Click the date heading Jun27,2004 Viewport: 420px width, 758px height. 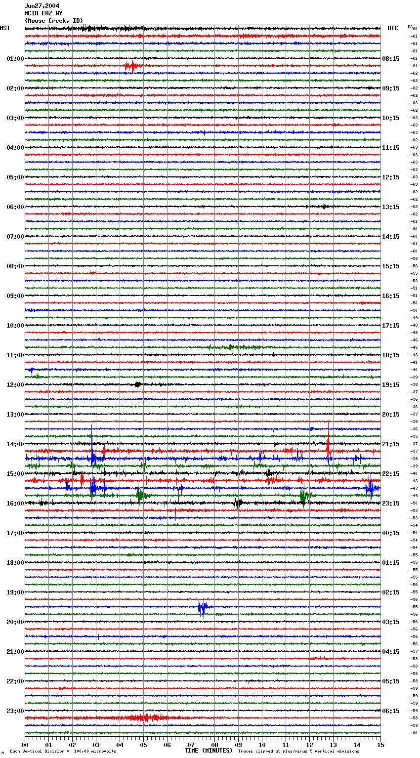coord(42,6)
